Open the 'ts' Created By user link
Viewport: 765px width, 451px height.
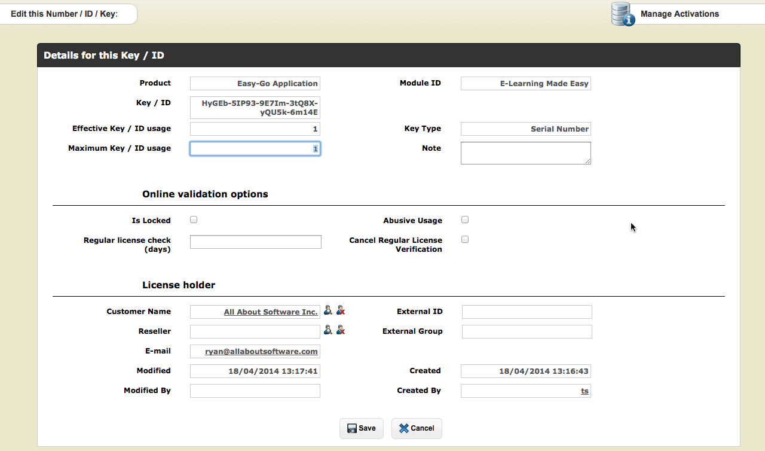click(x=585, y=391)
